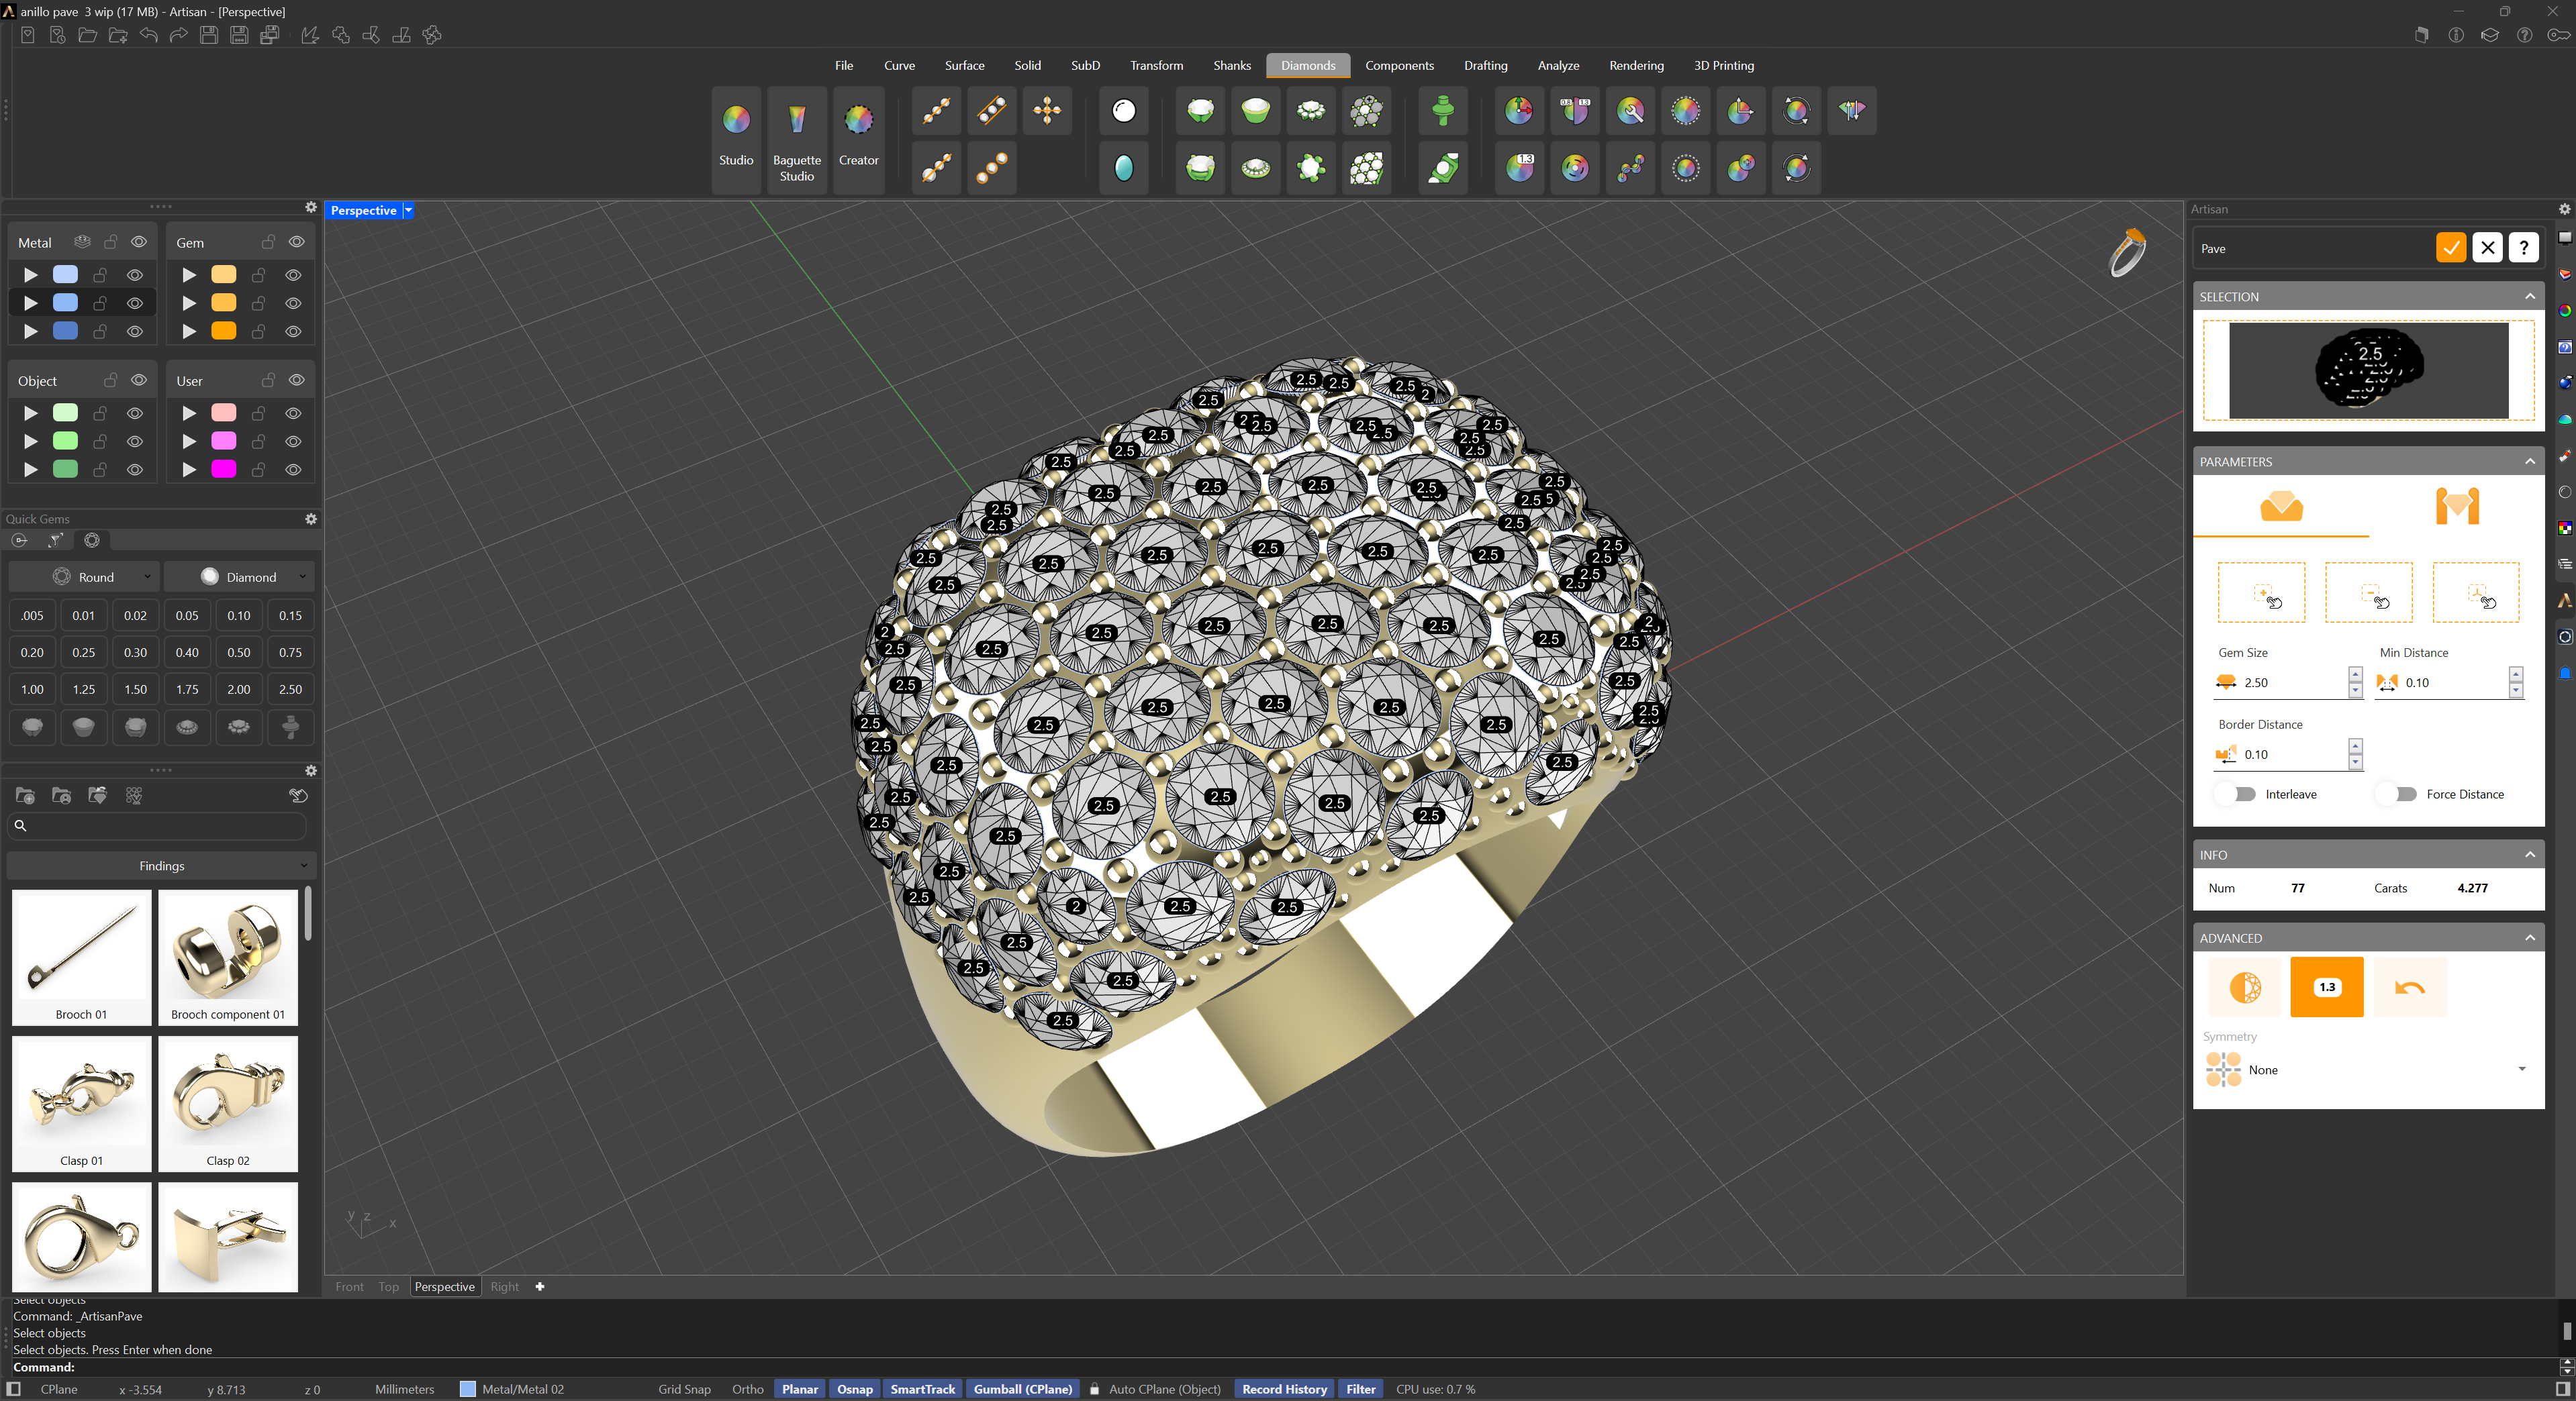2576x1401 pixels.
Task: Open the Diamonds Studio tool
Action: 736,139
